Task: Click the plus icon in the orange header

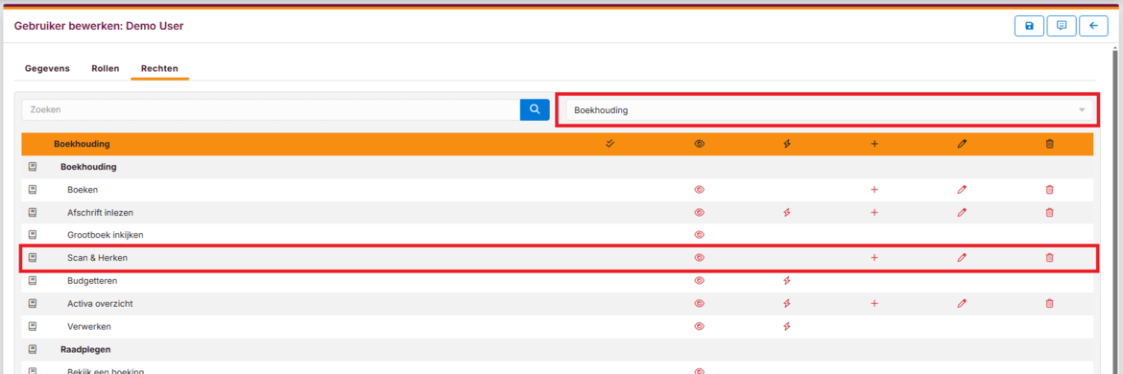Action: point(874,144)
